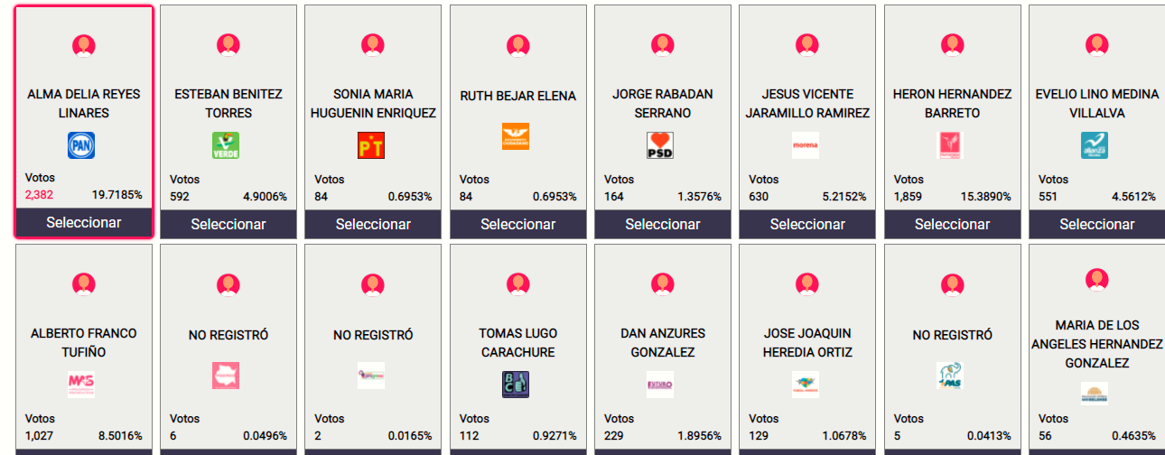Click the Alberto Franco Tufiño card name
The width and height of the screenshot is (1165, 455).
pyautogui.click(x=84, y=342)
